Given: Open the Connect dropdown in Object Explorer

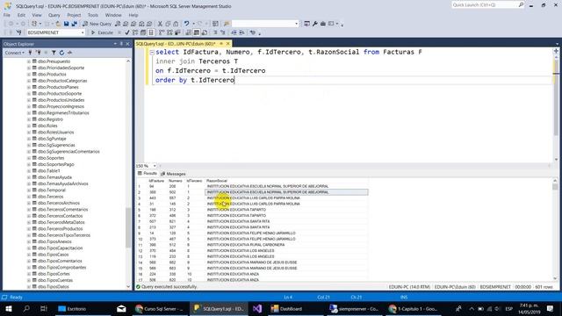Looking at the screenshot, I should click(x=14, y=53).
